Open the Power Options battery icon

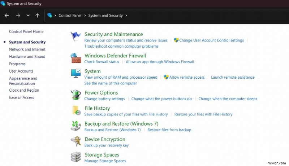coord(76,95)
